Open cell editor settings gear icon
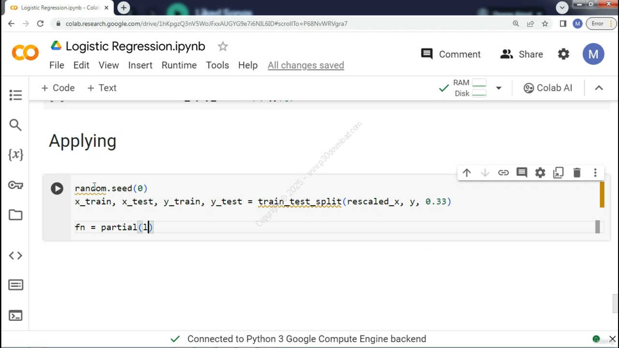The height and width of the screenshot is (348, 619). tap(540, 173)
